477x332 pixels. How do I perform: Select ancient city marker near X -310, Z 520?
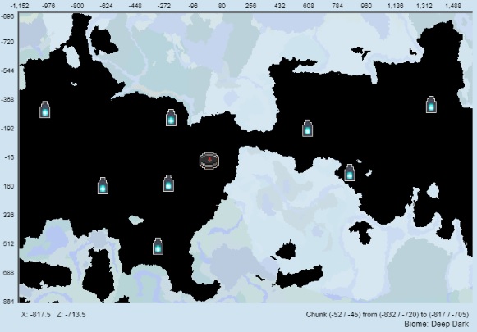[158, 246]
